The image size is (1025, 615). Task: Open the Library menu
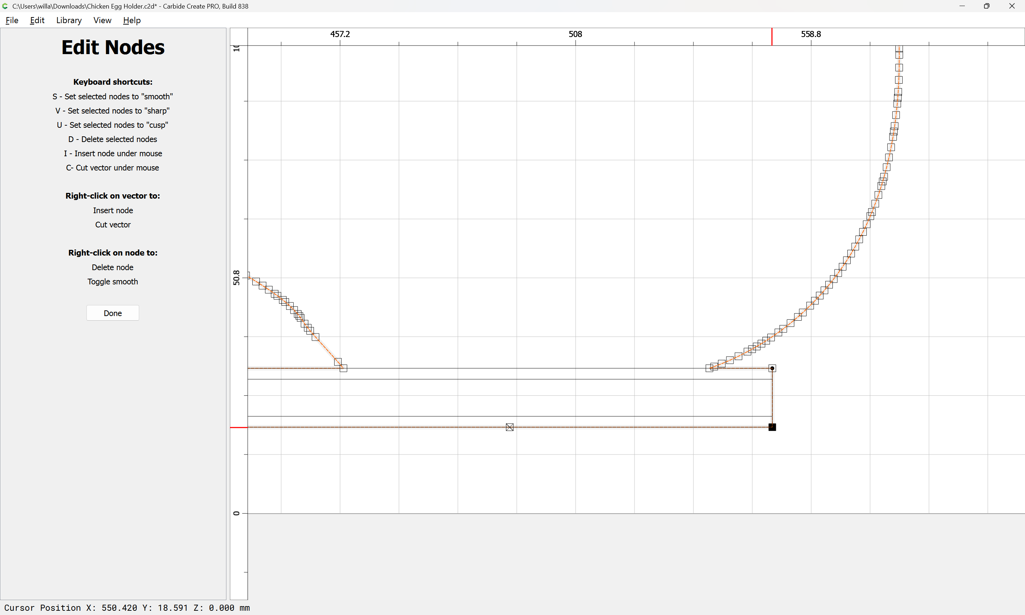pyautogui.click(x=69, y=20)
